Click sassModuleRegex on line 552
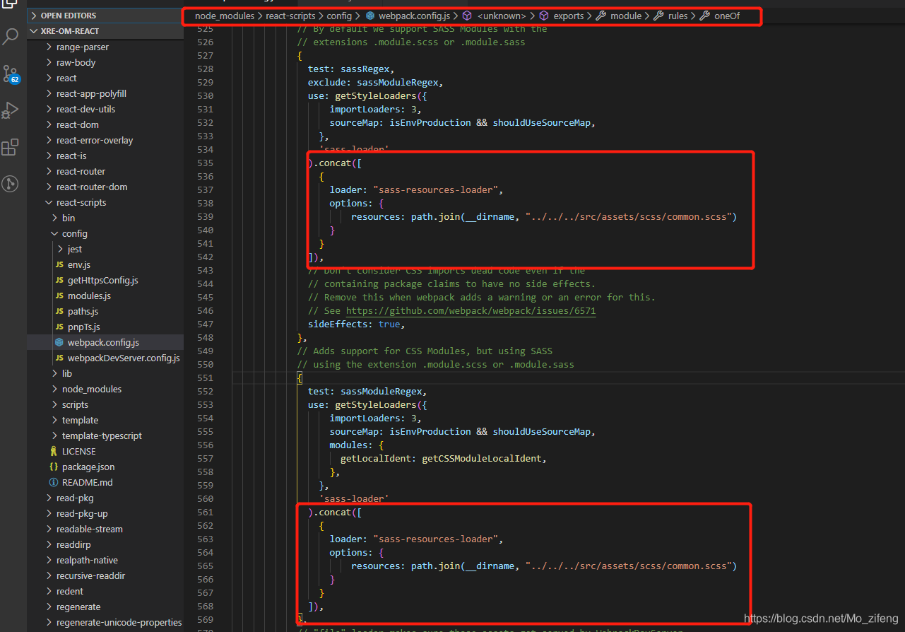 [382, 391]
